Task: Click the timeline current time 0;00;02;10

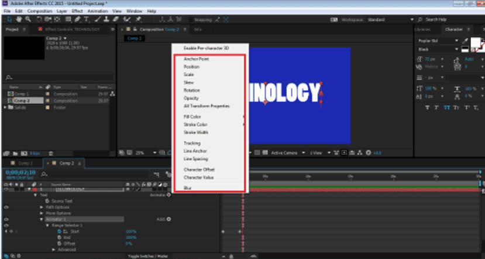Action: click(x=20, y=172)
